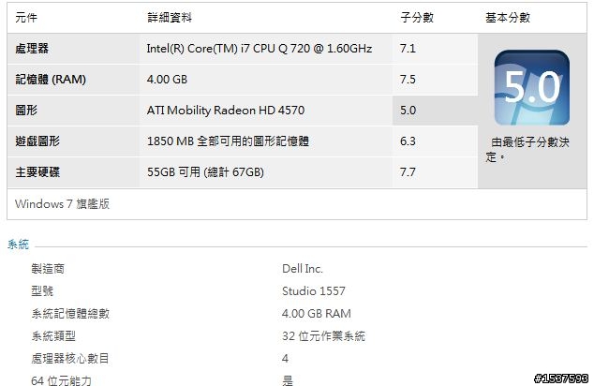The width and height of the screenshot is (594, 386).
Task: Click the 元件 column header
Action: click(26, 18)
